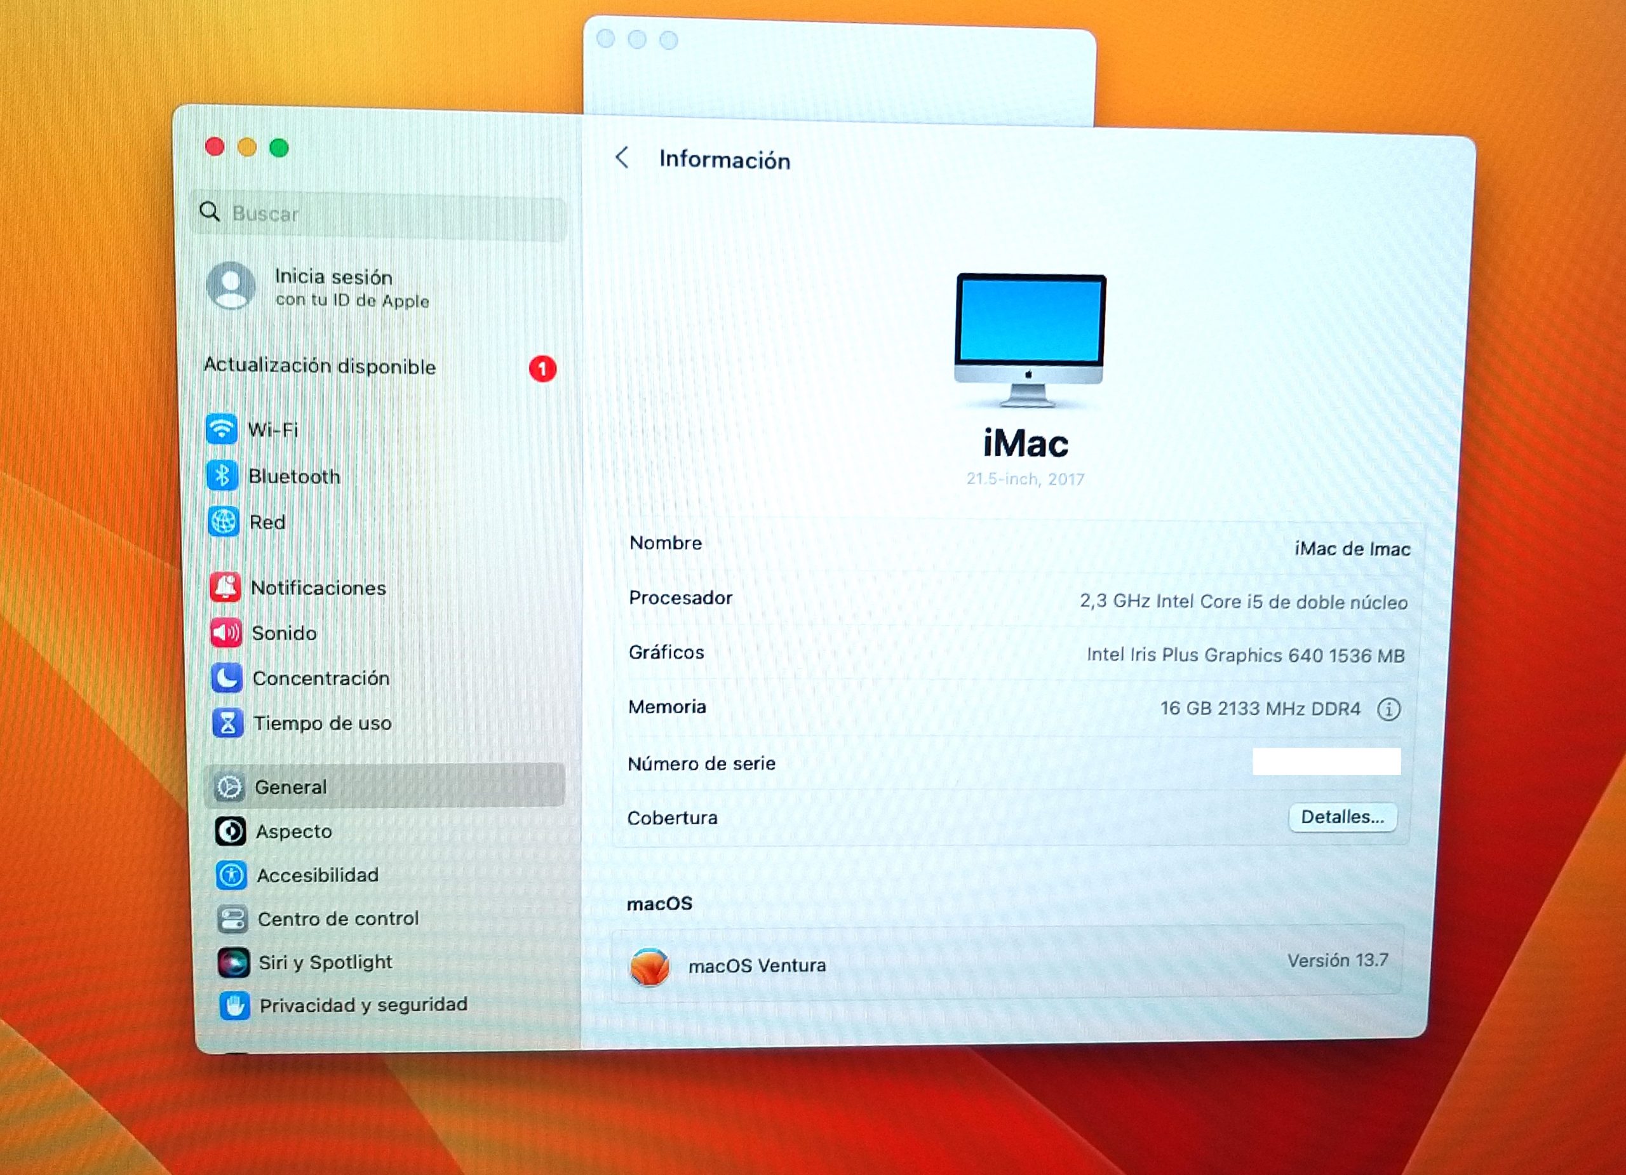Screen dimensions: 1626x1175
Task: Select the Bluetooth icon in the sidebar
Action: click(223, 475)
